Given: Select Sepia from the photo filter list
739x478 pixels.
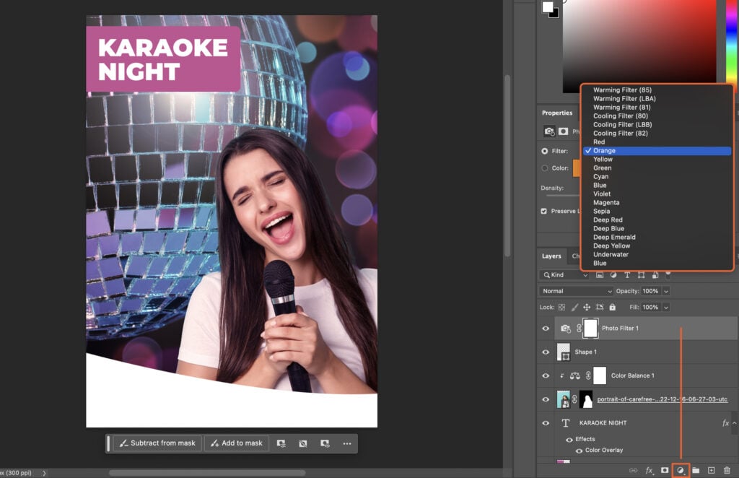Looking at the screenshot, I should 603,211.
